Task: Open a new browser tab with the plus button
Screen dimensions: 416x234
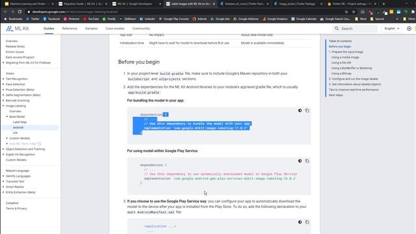Action: point(383,4)
